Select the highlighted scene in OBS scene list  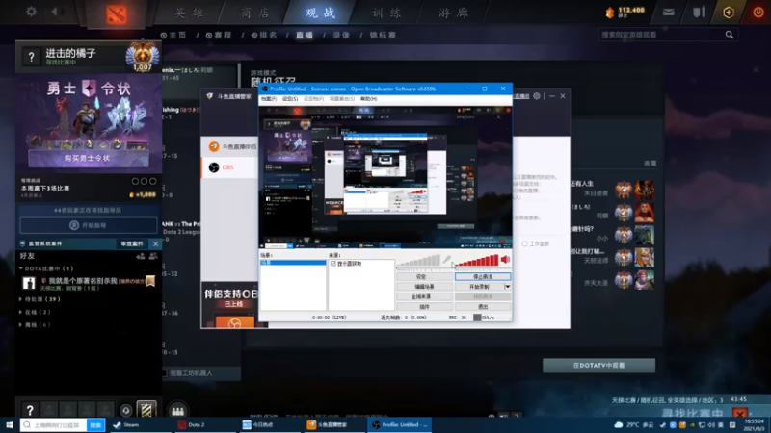(293, 263)
